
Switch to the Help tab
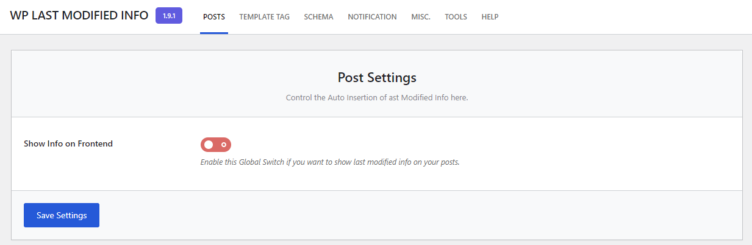click(490, 17)
